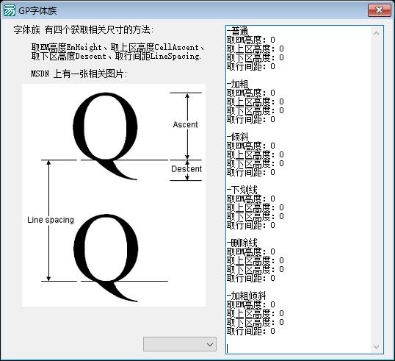Screen dimensions: 395x361
Task: Click the empty last line of text box
Action: click(x=299, y=349)
